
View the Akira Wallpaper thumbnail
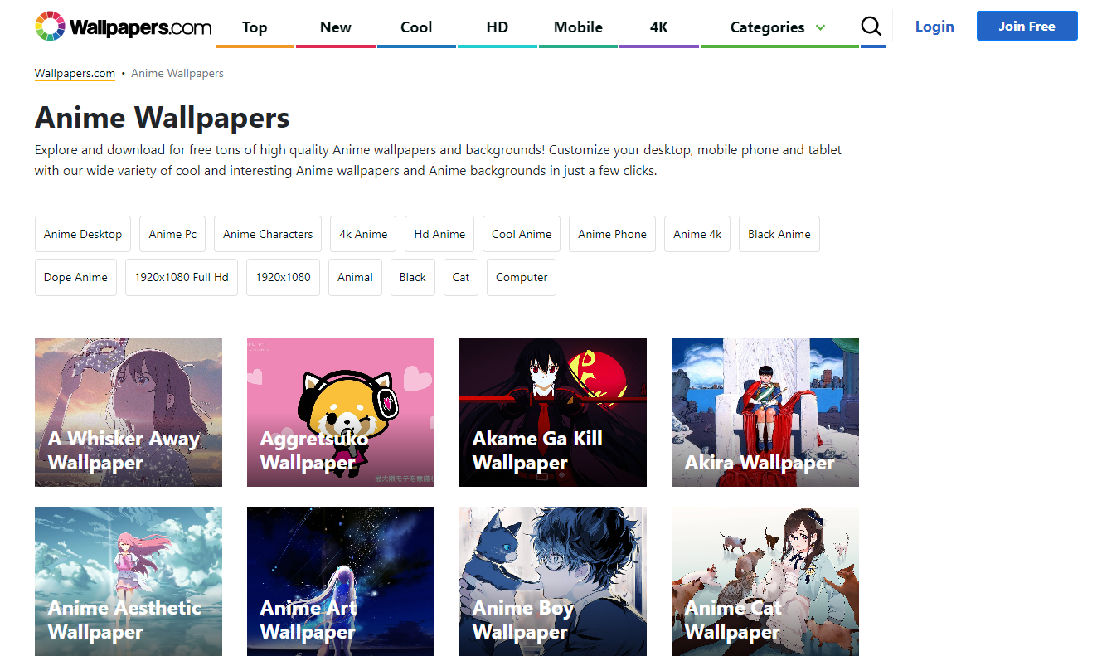765,411
